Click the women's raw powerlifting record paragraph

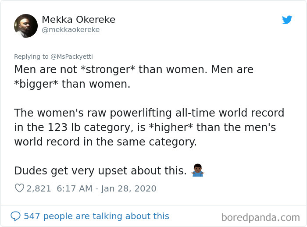pos(149,127)
